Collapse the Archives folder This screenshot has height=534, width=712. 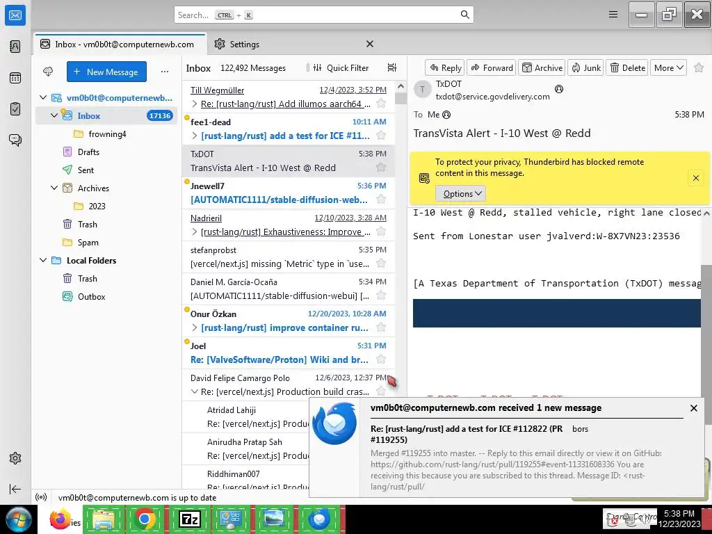tap(54, 188)
